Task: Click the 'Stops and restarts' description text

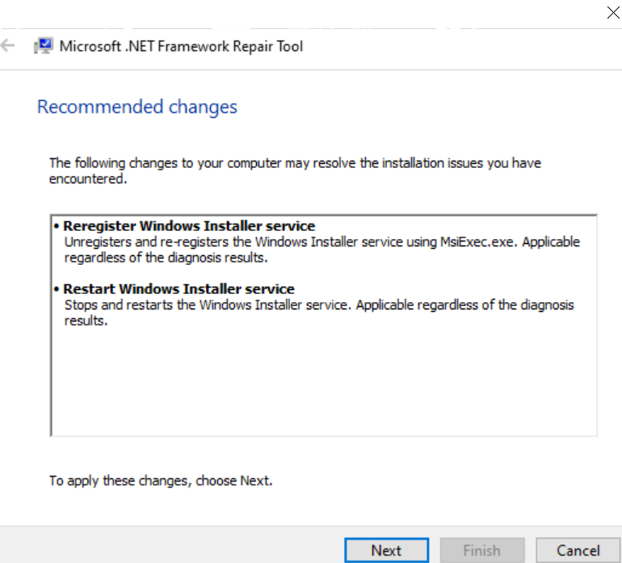Action: click(x=319, y=313)
